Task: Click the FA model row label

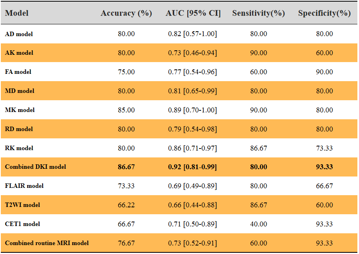Action: (x=18, y=72)
